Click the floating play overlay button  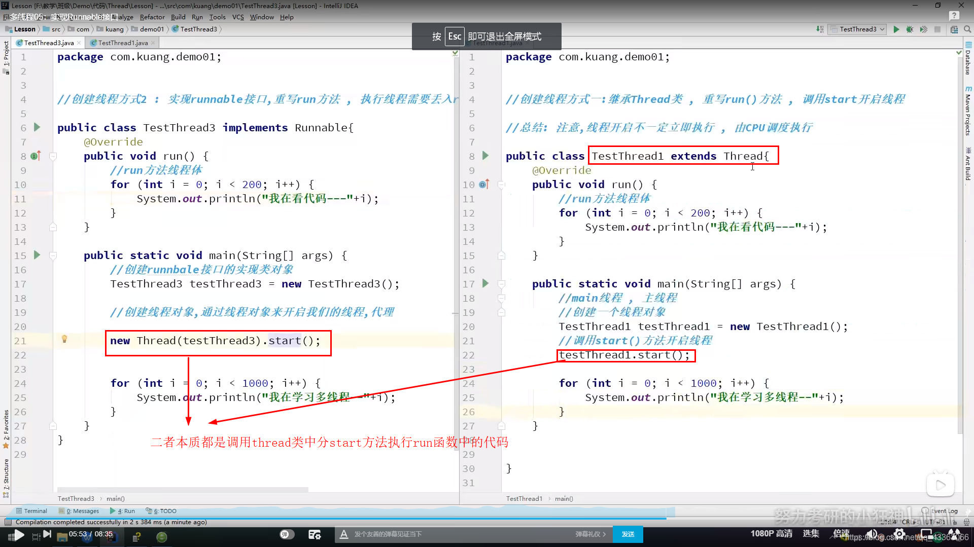[941, 485]
